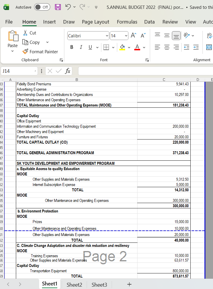Go to the Page Layout tab
Viewport: 213px width, 289px height.
point(95,22)
